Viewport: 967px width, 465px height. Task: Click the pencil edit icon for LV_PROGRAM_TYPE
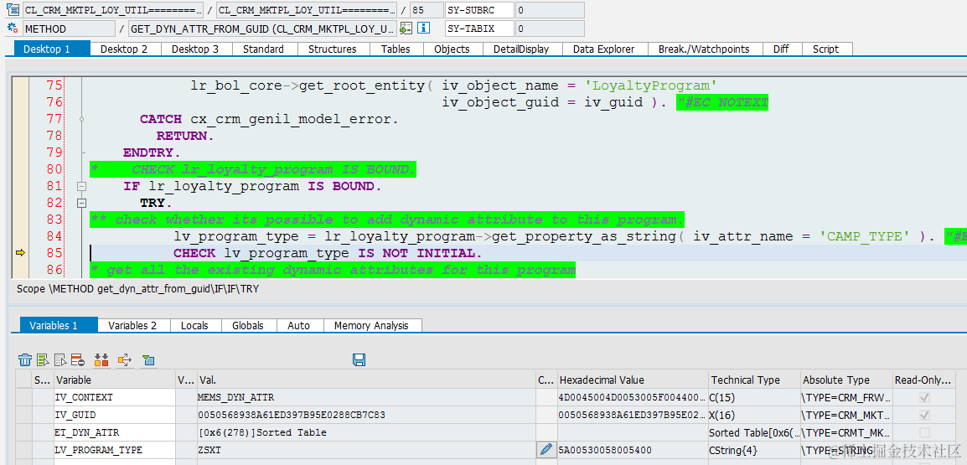click(546, 450)
